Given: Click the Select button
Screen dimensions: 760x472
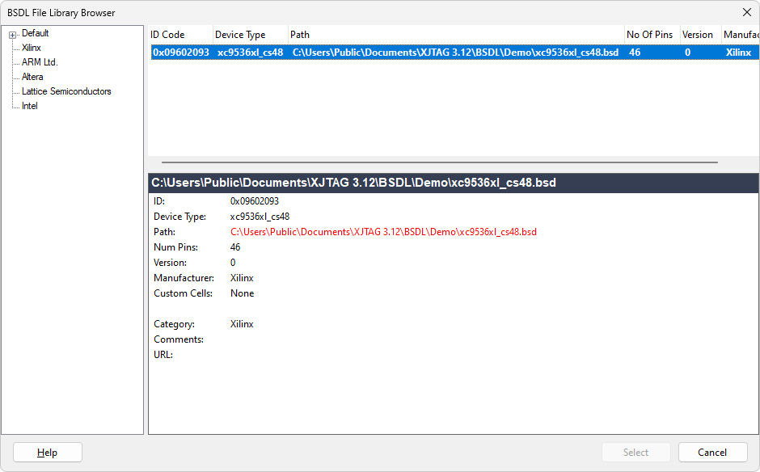Looking at the screenshot, I should click(635, 452).
